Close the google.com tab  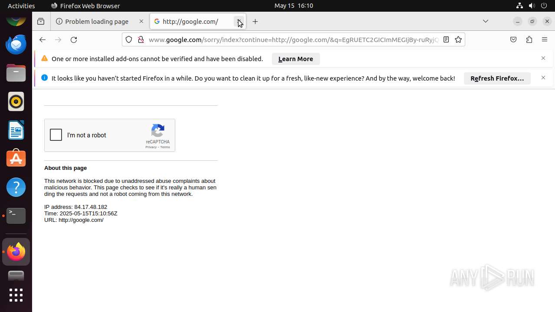click(x=239, y=21)
